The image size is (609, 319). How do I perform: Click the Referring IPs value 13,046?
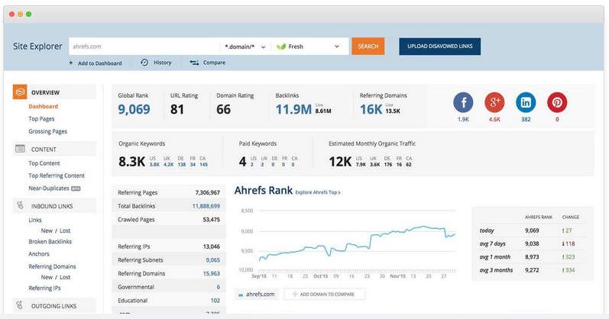tap(212, 246)
